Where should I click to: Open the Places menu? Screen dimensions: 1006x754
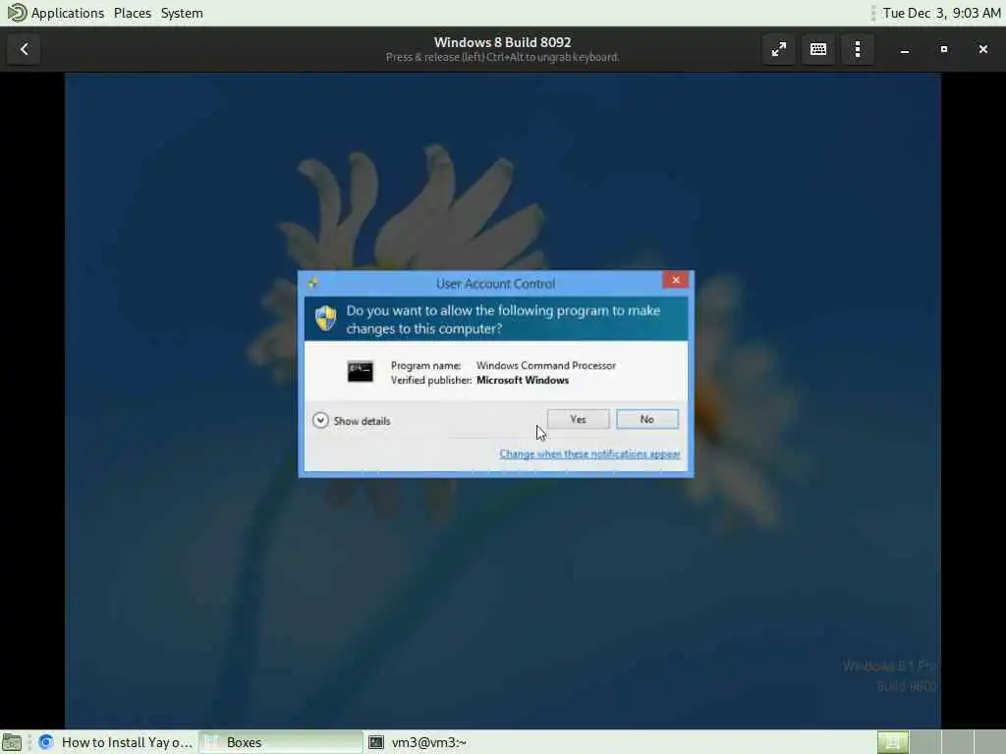pos(133,13)
